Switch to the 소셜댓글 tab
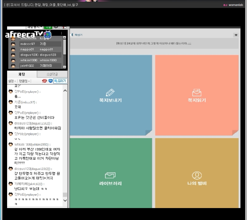Image resolution: width=247 pixels, height=220 pixels. pyautogui.click(x=52, y=74)
